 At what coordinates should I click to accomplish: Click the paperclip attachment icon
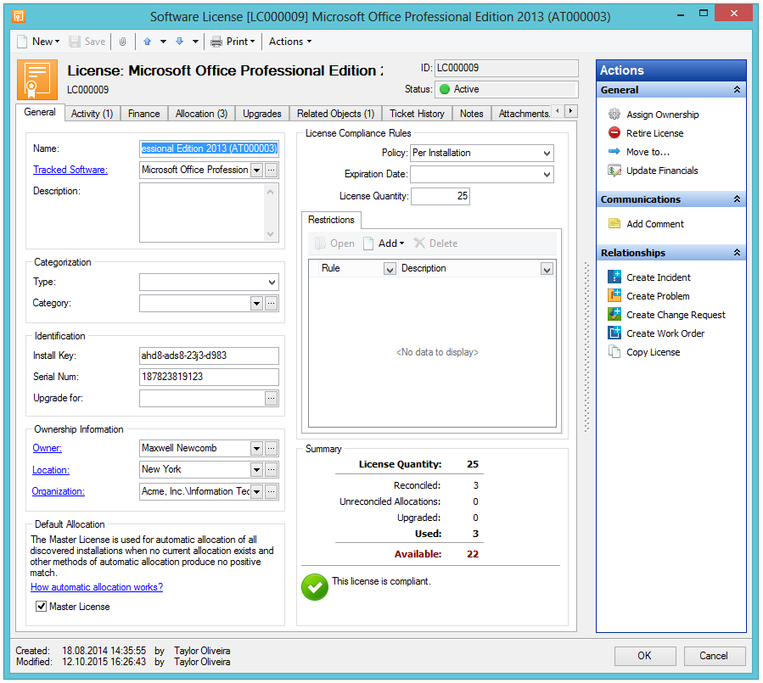pos(122,42)
